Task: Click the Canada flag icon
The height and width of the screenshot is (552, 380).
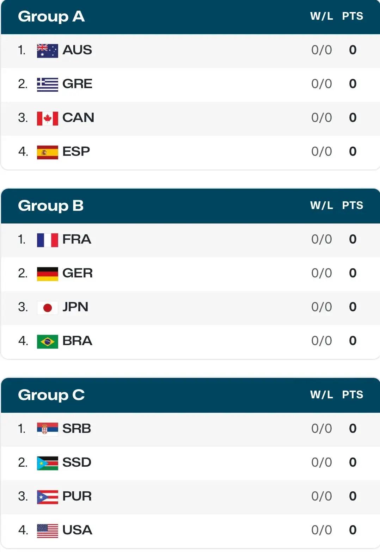Action: tap(47, 118)
